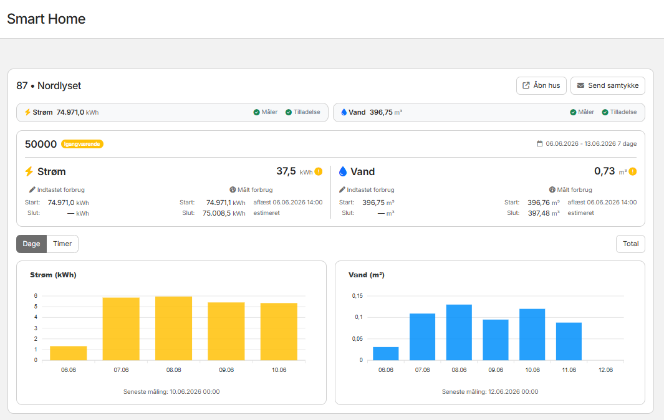Click the green Måler checkmark in the Strøm bar
Screen dimensions: 664x420
(x=257, y=112)
